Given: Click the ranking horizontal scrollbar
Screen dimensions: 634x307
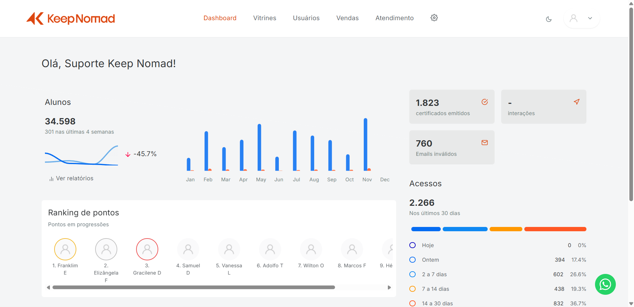Looking at the screenshot, I should (194, 287).
